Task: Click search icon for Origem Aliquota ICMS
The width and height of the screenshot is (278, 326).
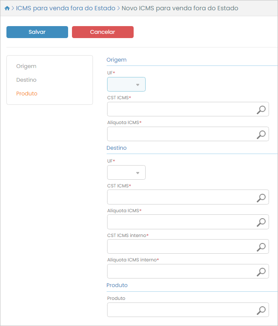Action: tap(261, 134)
